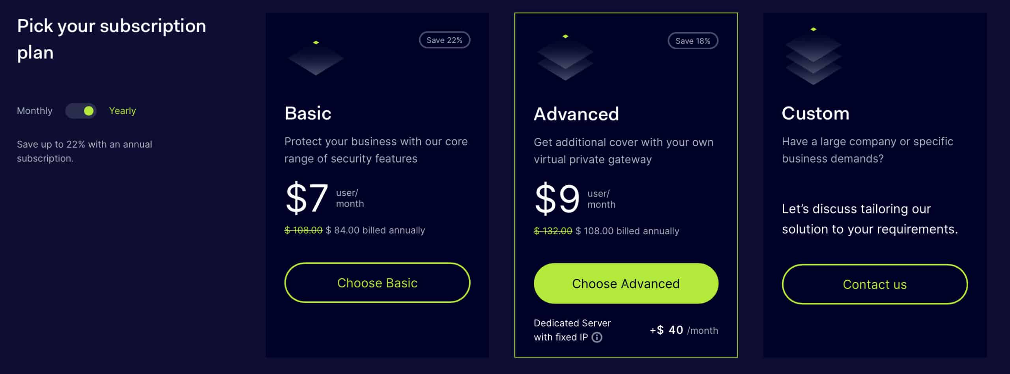The height and width of the screenshot is (374, 1010).
Task: Open the Dedicated Server info icon
Action: click(x=597, y=337)
